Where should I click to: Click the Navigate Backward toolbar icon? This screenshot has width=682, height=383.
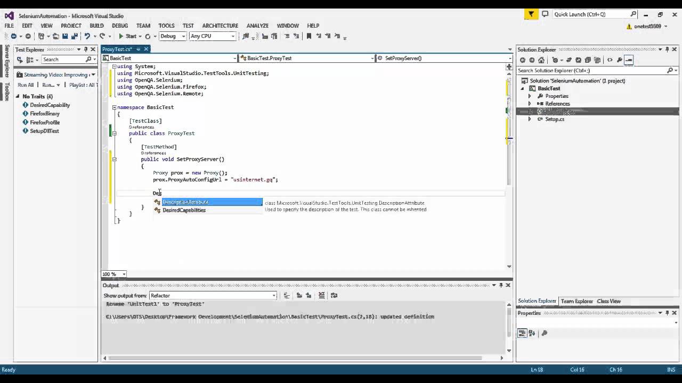(x=14, y=36)
